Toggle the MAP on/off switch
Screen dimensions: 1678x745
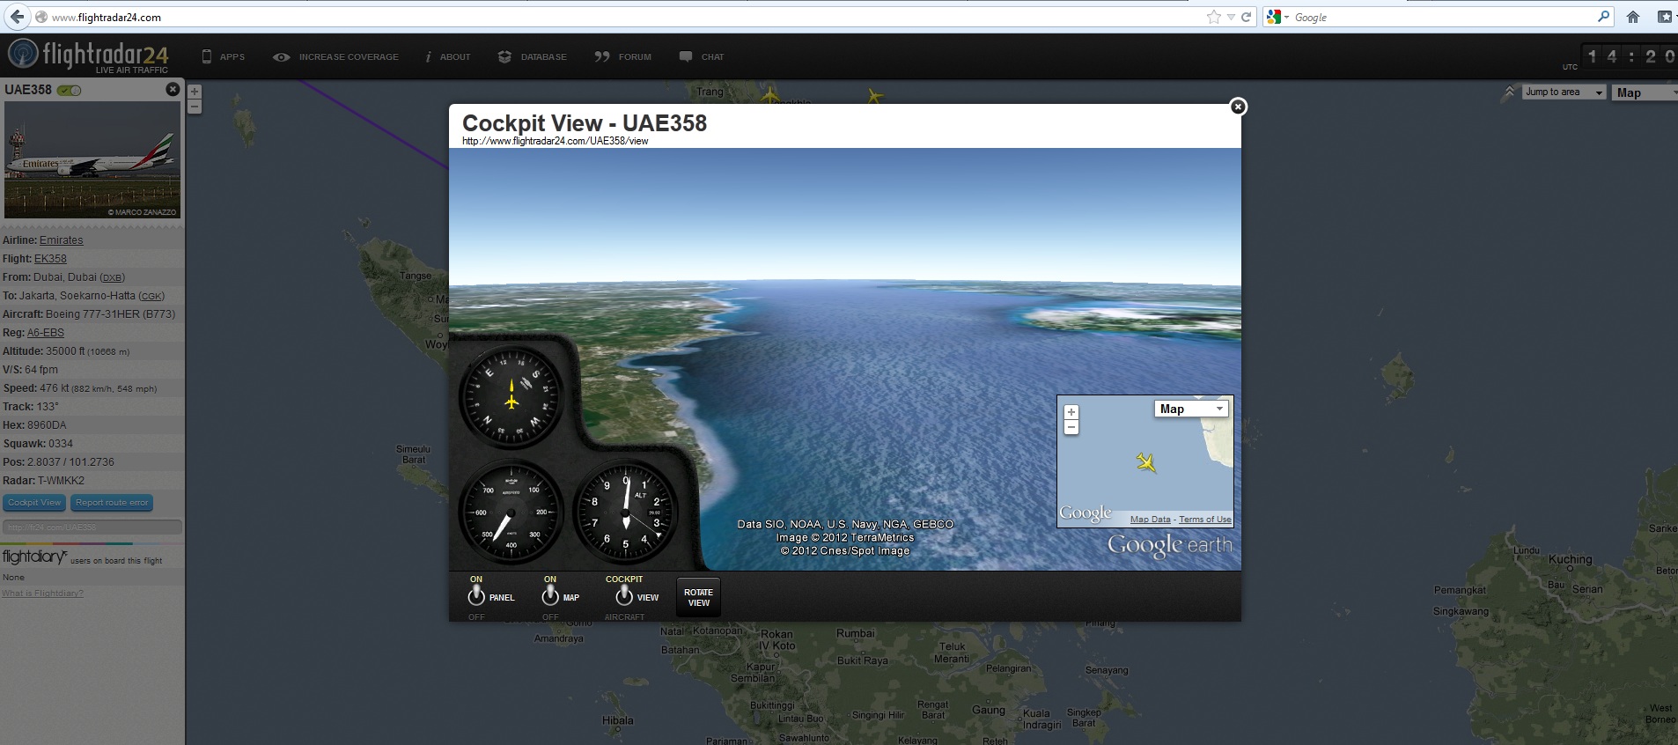[550, 596]
